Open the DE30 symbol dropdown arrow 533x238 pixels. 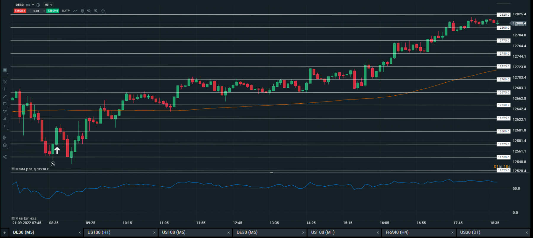point(33,5)
